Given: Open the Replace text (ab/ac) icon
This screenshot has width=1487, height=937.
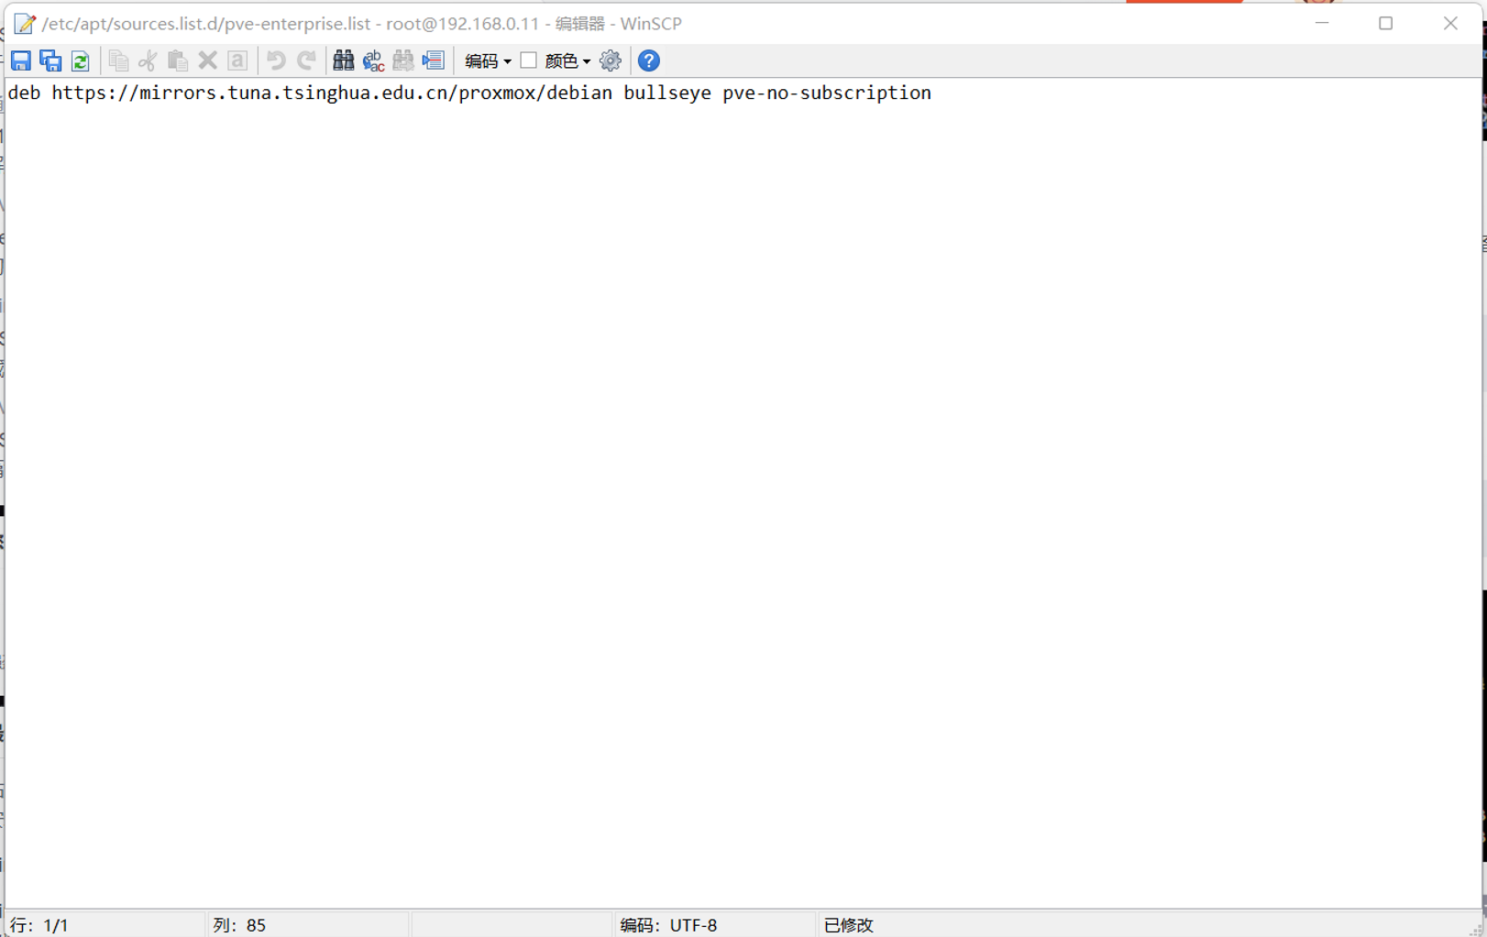Looking at the screenshot, I should (x=373, y=61).
